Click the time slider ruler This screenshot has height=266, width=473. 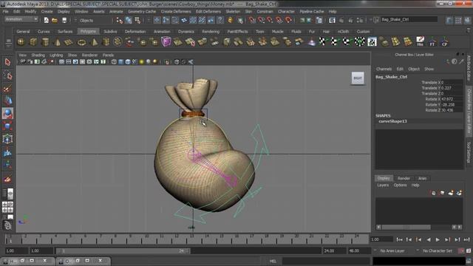tap(187, 239)
